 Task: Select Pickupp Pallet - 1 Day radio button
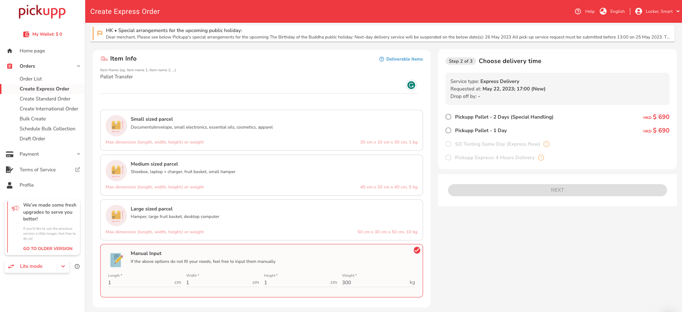(448, 131)
